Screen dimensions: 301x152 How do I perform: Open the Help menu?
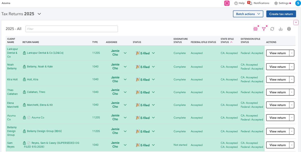239,3
